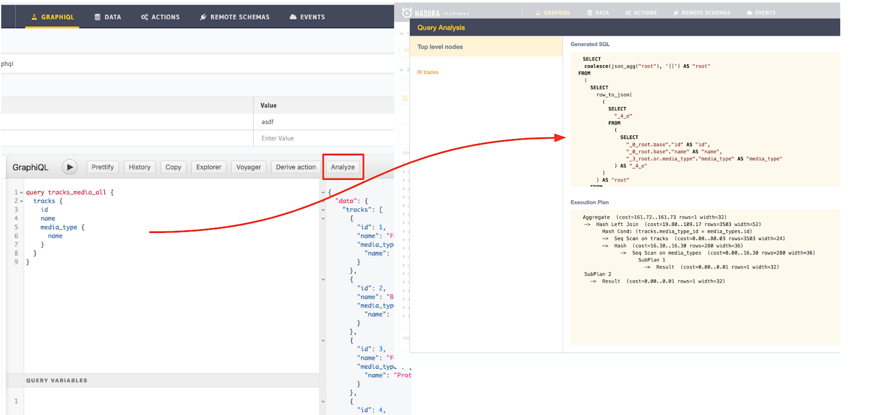
Task: Open the History panel
Action: point(140,167)
